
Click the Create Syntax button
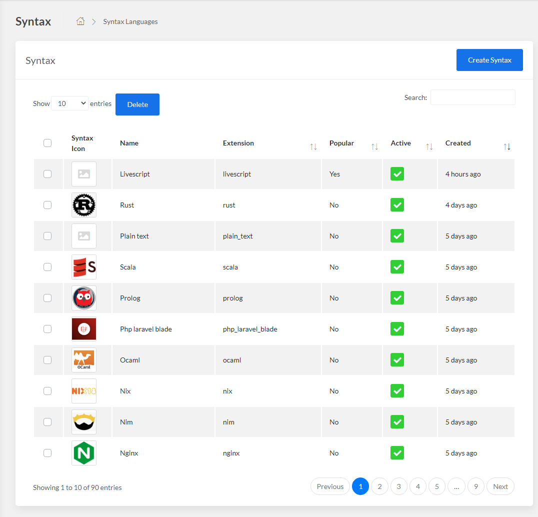pyautogui.click(x=489, y=60)
